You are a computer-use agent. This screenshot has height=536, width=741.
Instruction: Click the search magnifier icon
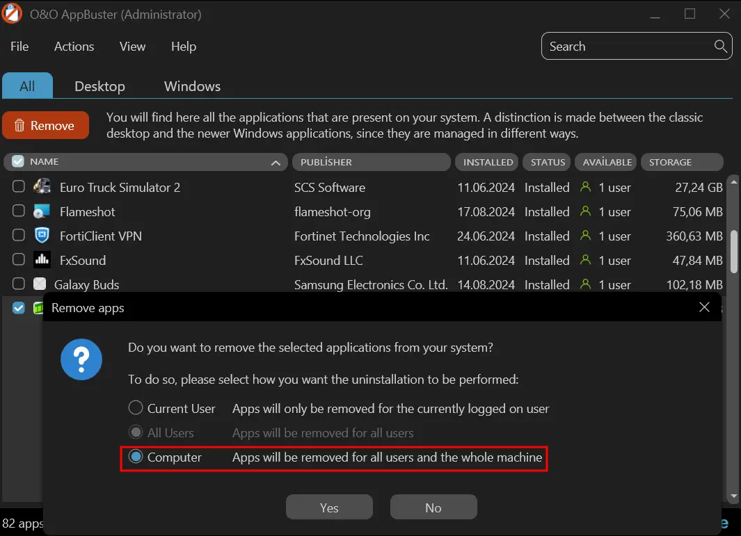pos(720,47)
